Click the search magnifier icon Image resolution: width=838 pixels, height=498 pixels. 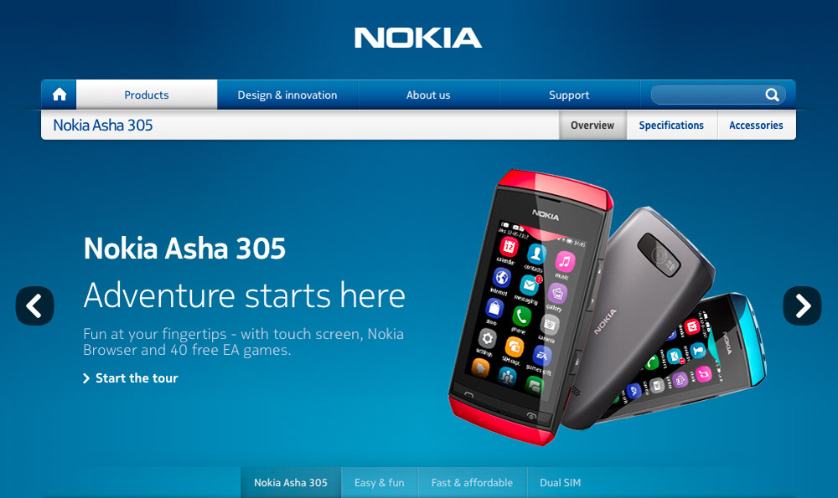(x=772, y=95)
